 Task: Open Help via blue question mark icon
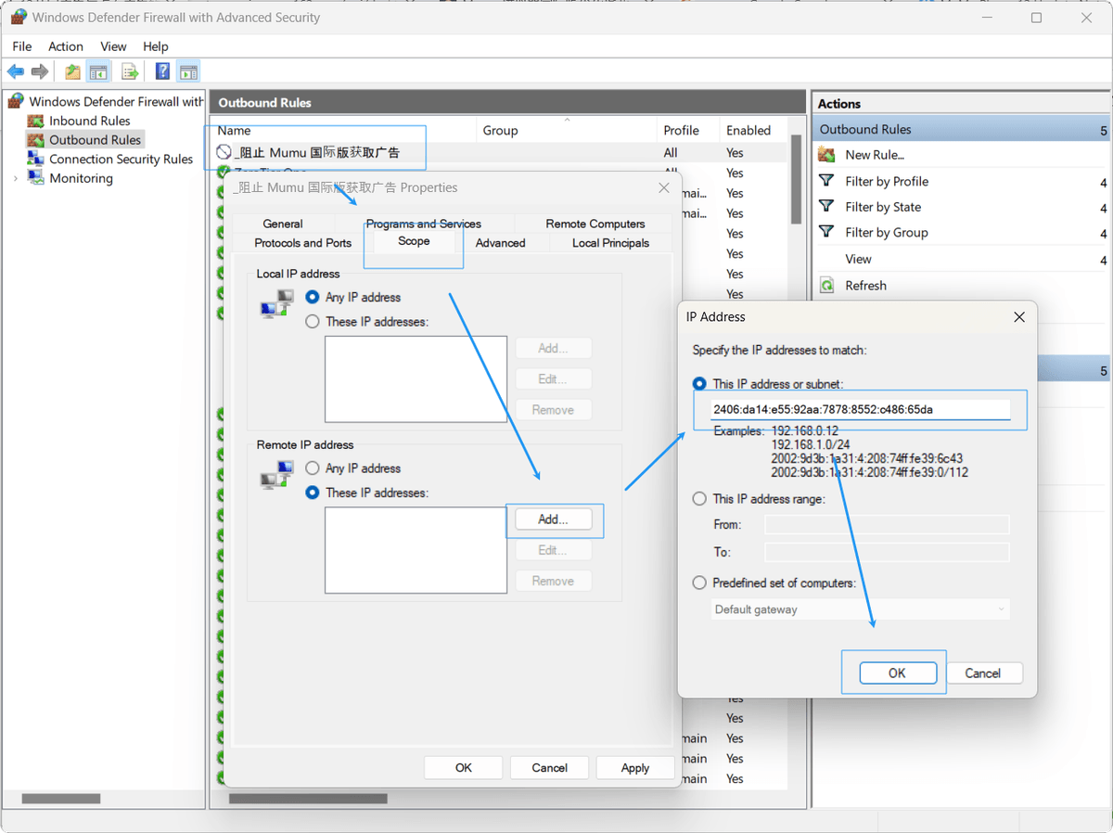click(x=162, y=71)
